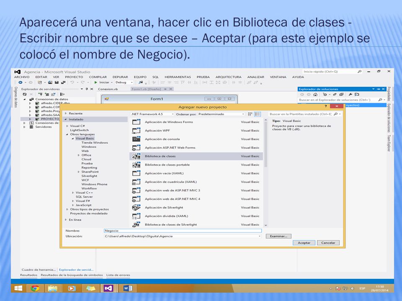
Task: Open the HERRAMIENTAS menu
Action: pyautogui.click(x=178, y=77)
